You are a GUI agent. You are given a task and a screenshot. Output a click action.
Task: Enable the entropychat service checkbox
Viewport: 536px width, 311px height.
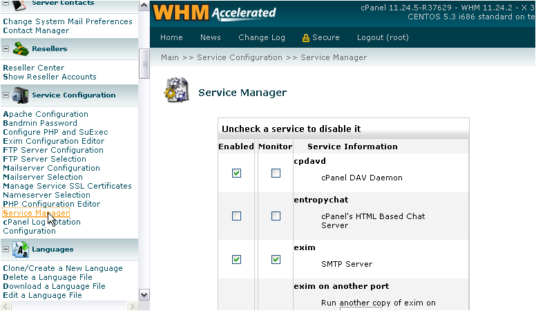236,216
